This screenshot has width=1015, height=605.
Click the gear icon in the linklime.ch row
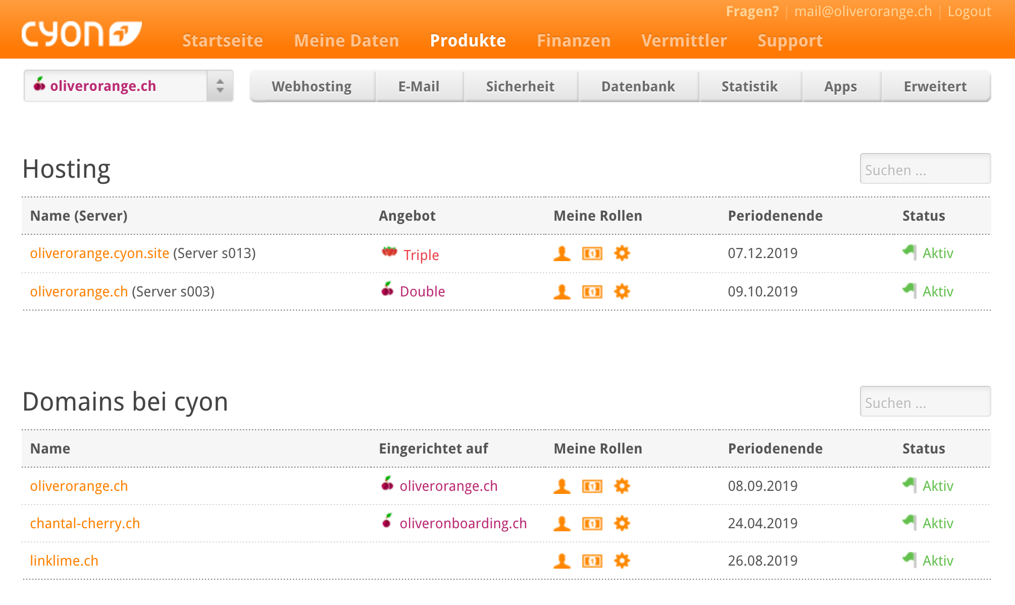coord(622,561)
